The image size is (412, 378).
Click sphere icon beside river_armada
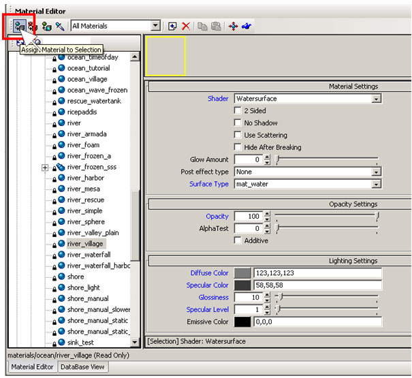61,133
